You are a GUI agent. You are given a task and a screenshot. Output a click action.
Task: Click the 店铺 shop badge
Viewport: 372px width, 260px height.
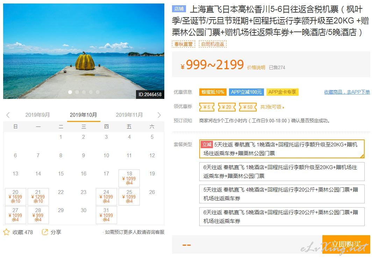[179, 9]
